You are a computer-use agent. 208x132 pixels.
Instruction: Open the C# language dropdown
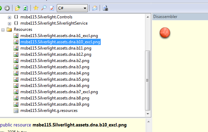tap(72, 8)
